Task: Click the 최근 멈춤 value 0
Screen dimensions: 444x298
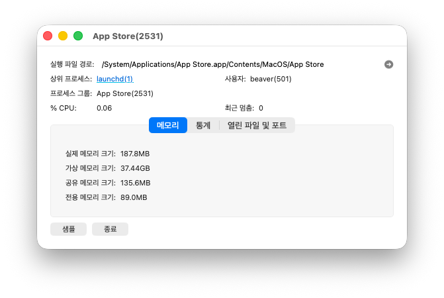Action: coord(261,108)
